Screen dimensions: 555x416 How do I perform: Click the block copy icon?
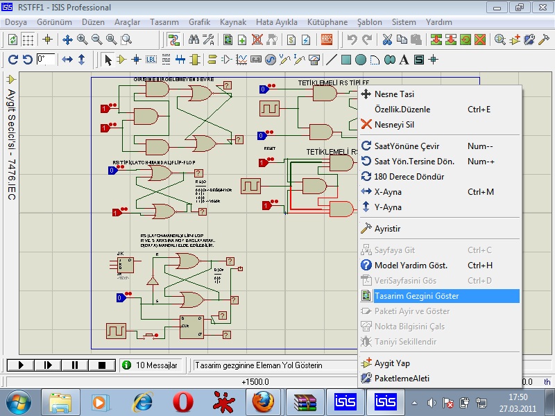pyautogui.click(x=436, y=40)
